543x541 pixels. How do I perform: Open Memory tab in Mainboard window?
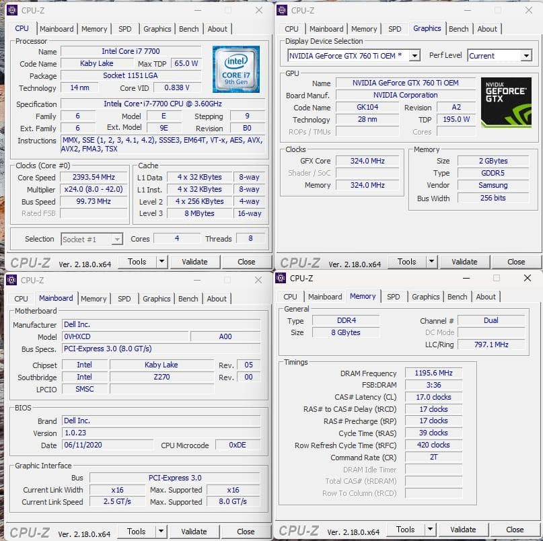point(94,299)
